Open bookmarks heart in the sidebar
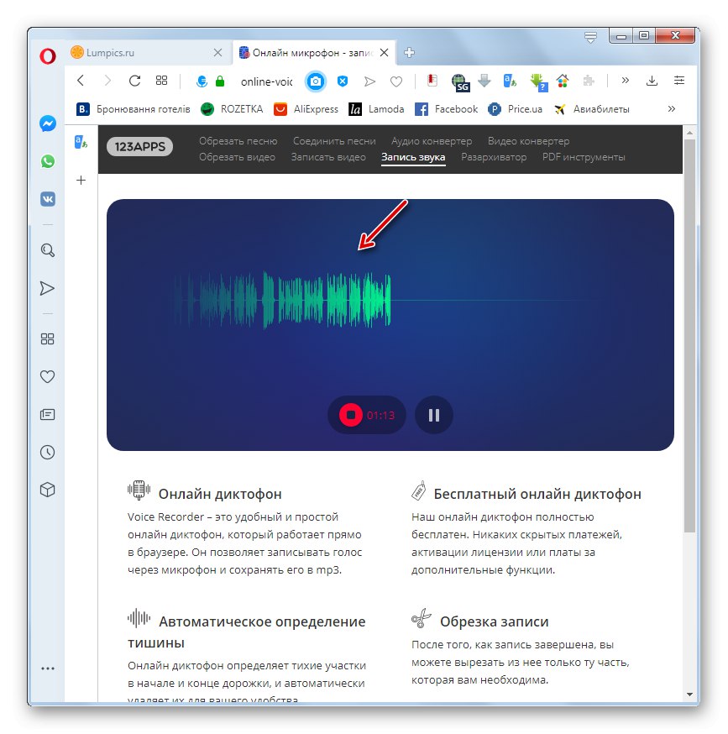 (47, 376)
